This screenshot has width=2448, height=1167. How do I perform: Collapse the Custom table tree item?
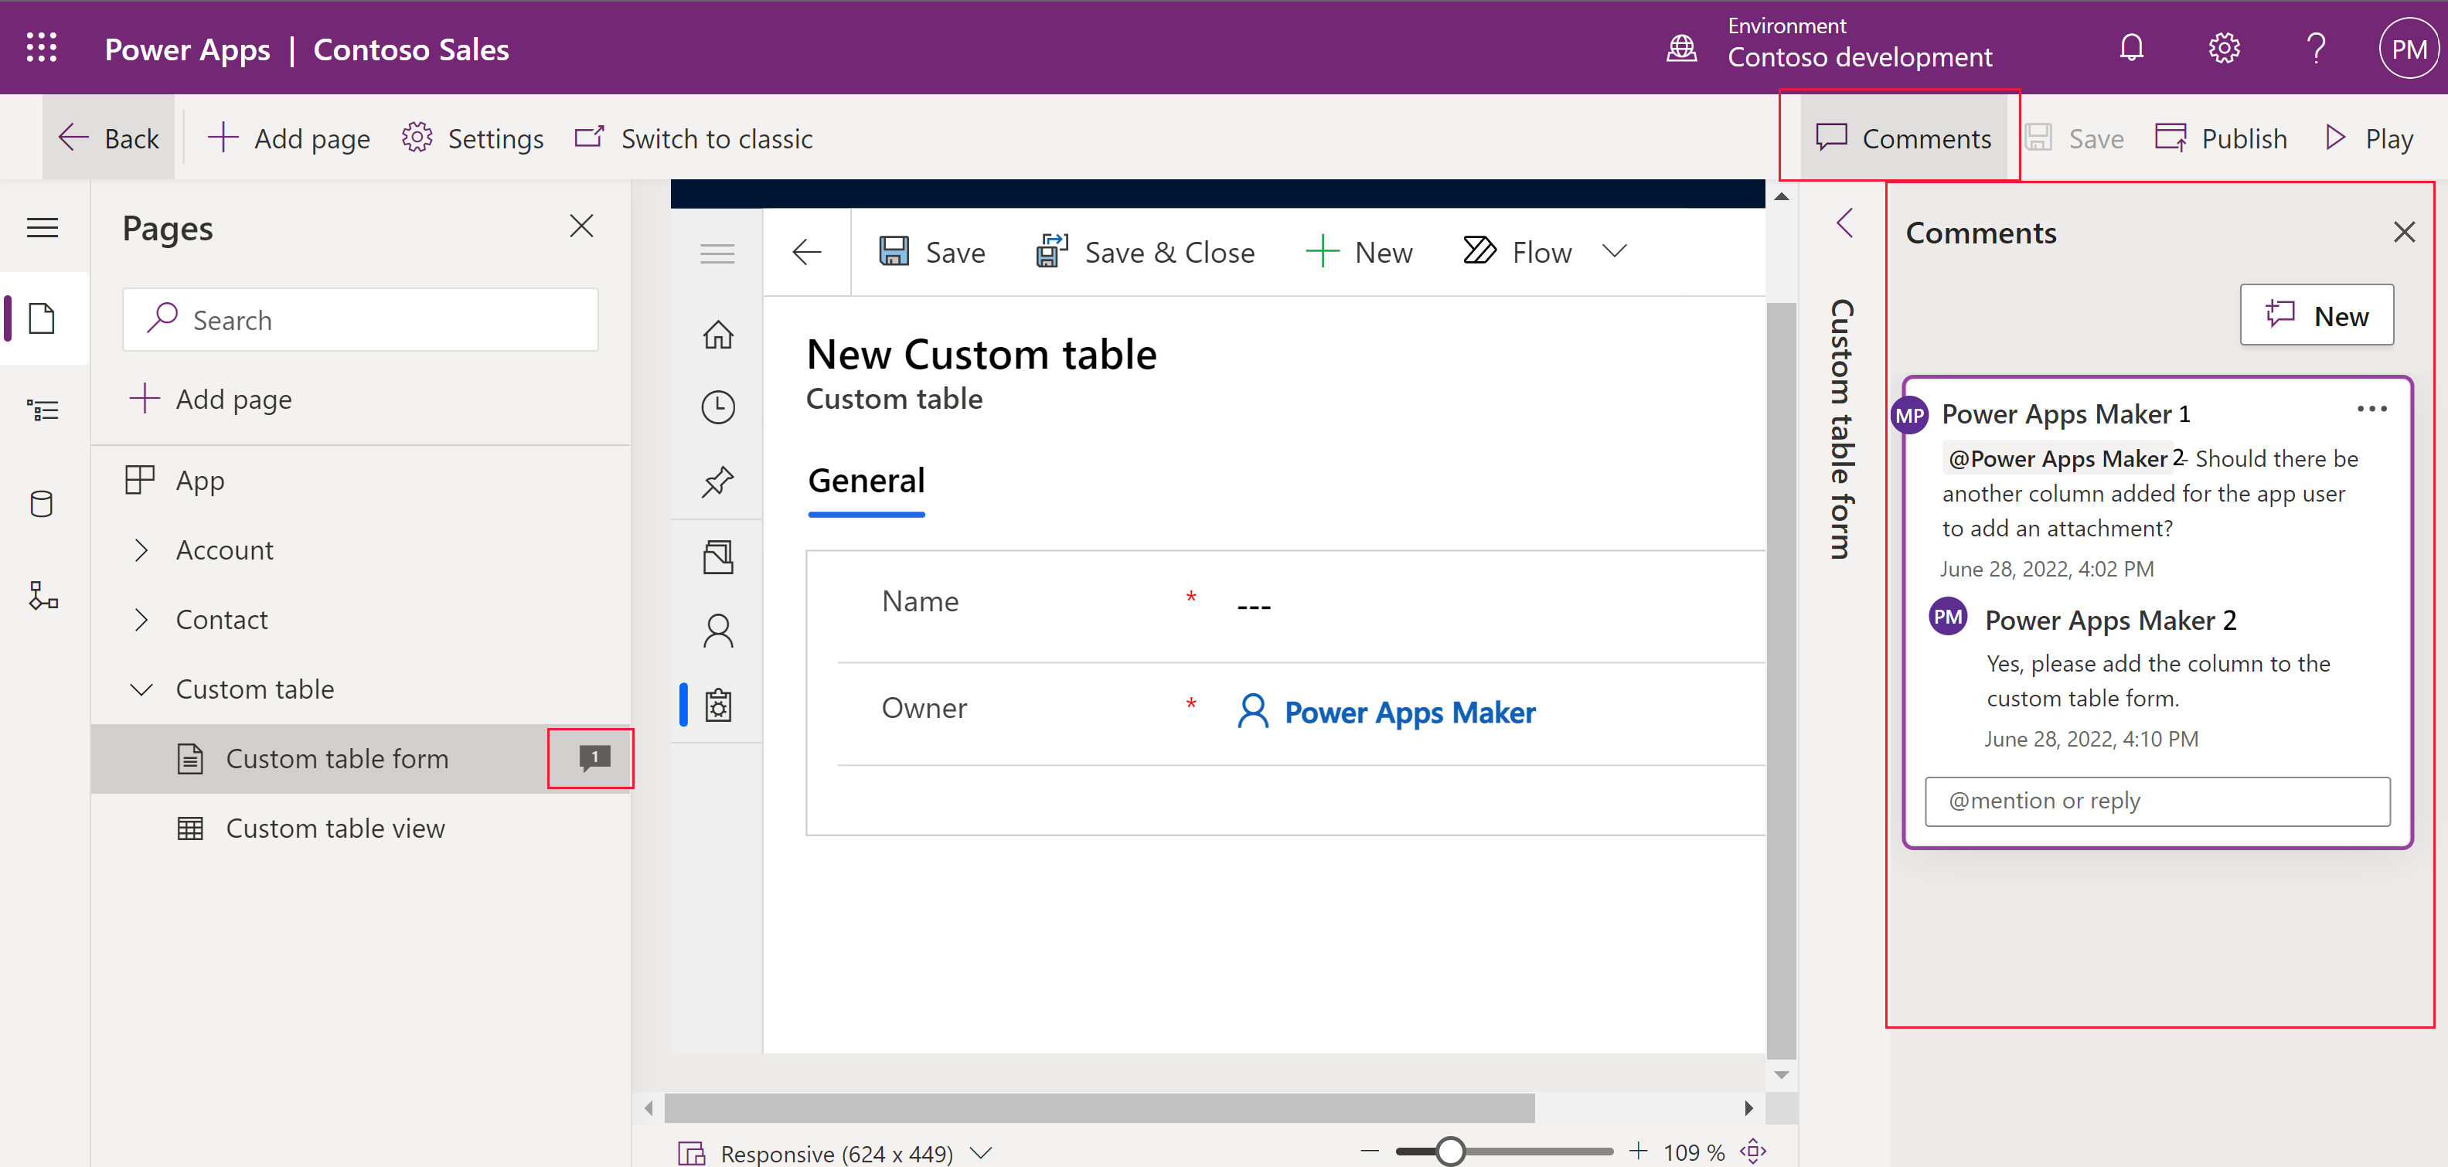pos(142,688)
